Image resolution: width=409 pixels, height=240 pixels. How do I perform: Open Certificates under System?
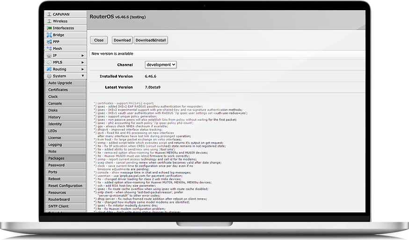66,90
